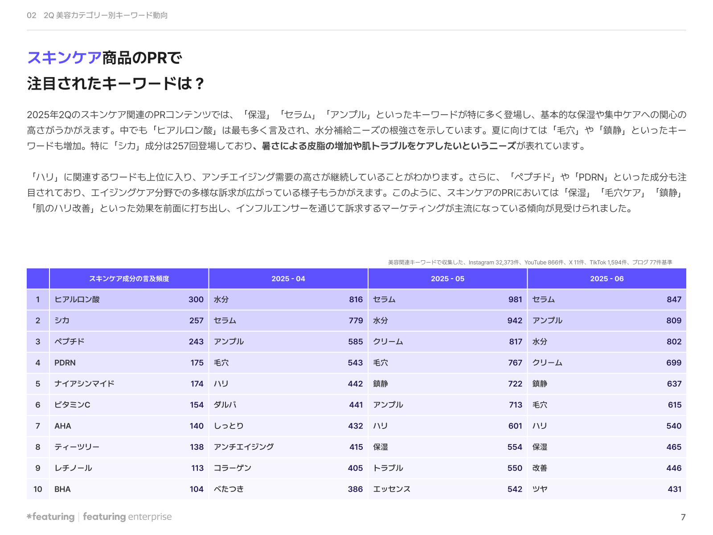The width and height of the screenshot is (713, 535).
Task: Click the blue スキンケア heading text
Action: (x=65, y=58)
